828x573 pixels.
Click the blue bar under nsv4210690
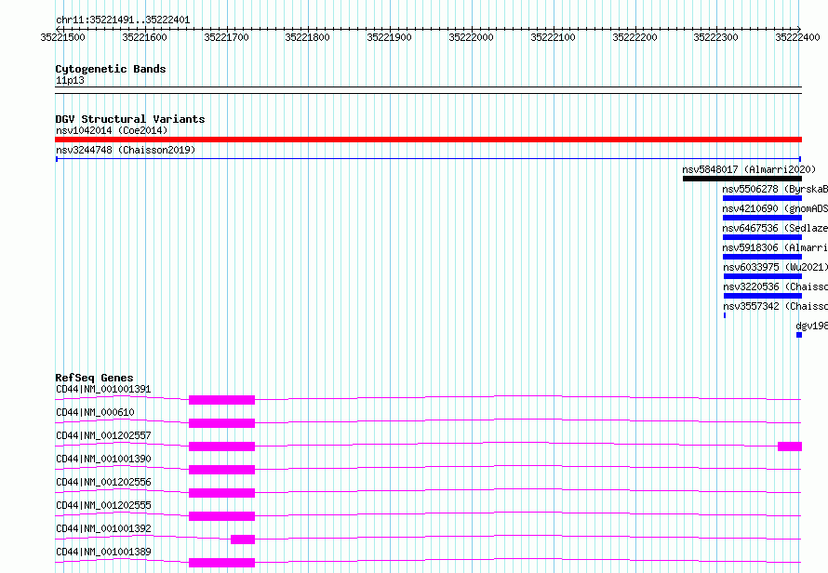coord(763,218)
